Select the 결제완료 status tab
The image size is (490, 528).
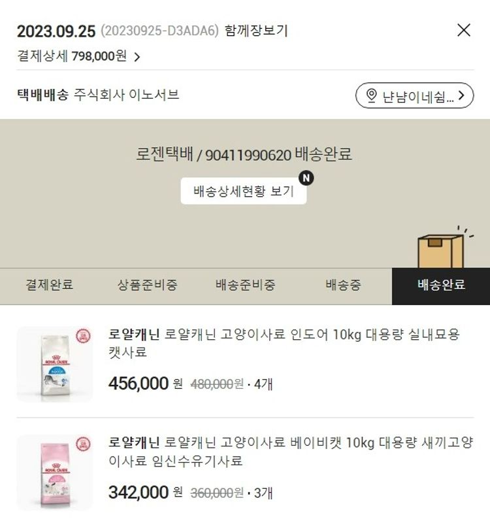click(x=49, y=285)
